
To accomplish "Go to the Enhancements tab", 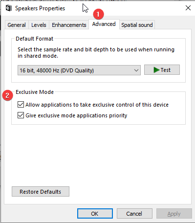I will 69,25.
